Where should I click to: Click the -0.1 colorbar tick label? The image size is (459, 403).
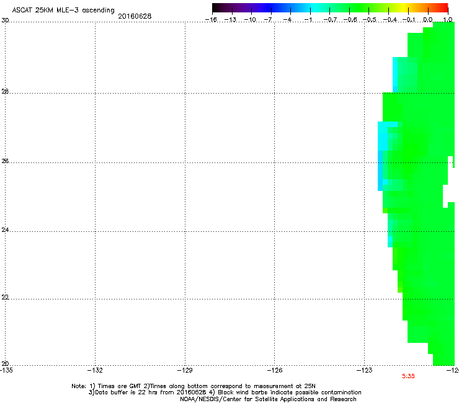click(x=409, y=20)
